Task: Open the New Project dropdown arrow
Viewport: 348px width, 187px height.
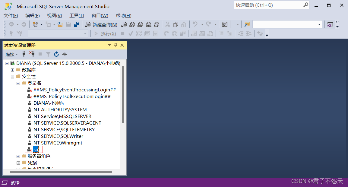Action: (x=41, y=24)
